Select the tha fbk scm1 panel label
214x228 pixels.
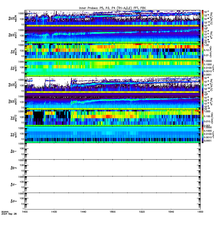[14, 68]
